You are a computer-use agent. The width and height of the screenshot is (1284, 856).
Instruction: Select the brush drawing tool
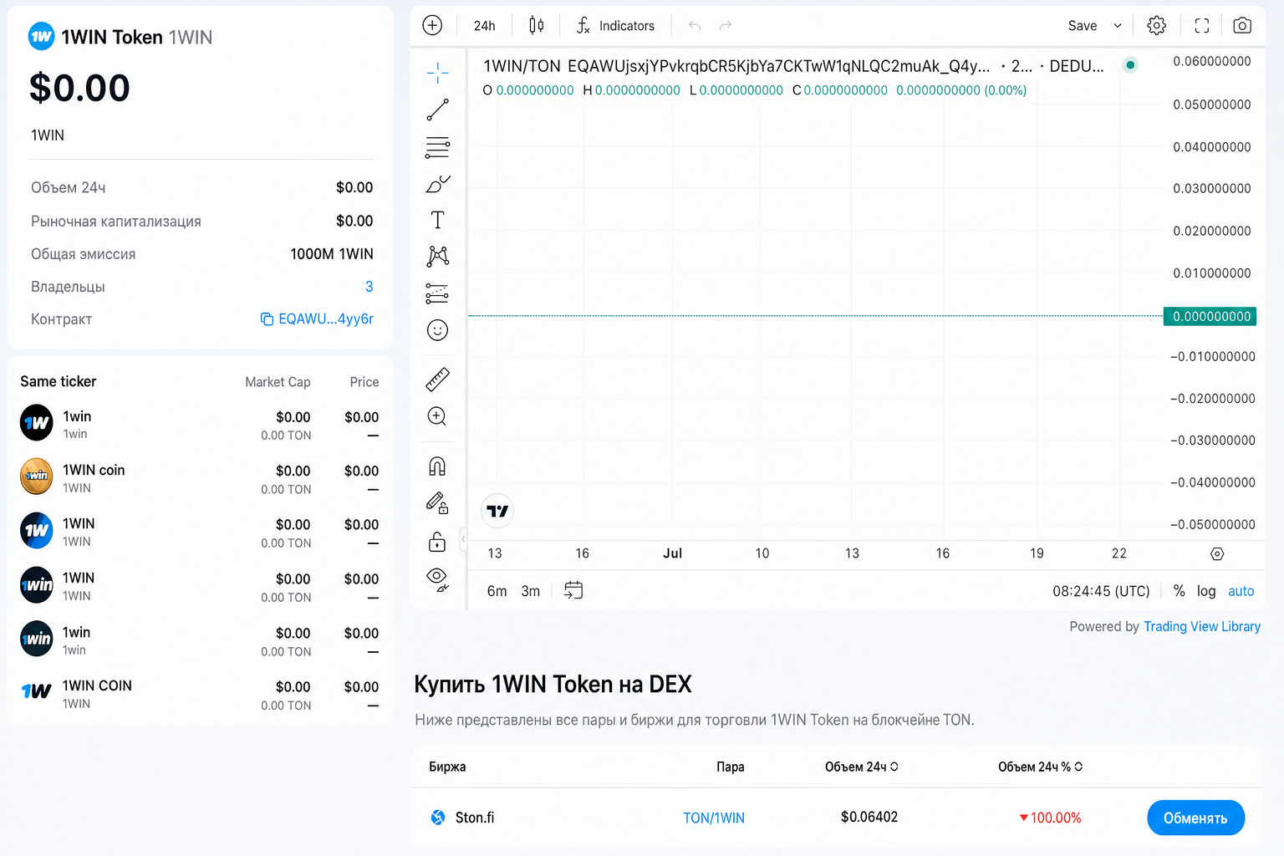[x=437, y=184]
